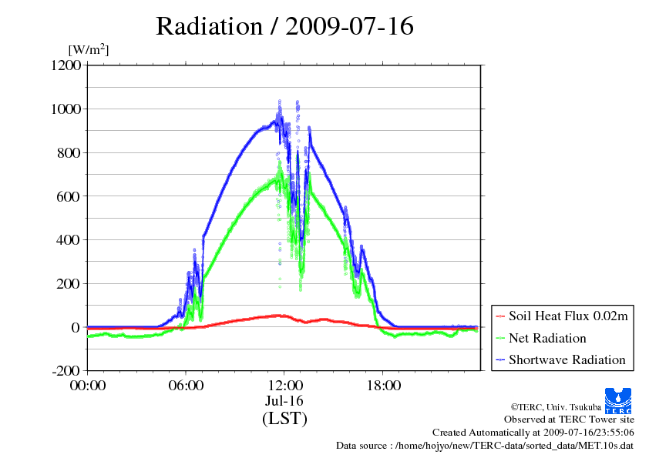Image resolution: width=649 pixels, height=458 pixels.
Task: Click the 'Jul-16' date label
Action: (284, 400)
